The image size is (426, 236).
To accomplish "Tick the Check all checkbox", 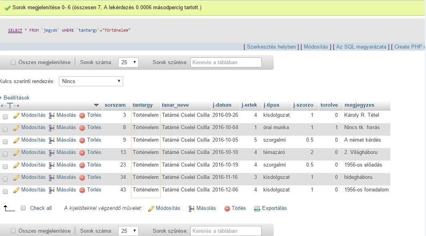I will point(23,208).
